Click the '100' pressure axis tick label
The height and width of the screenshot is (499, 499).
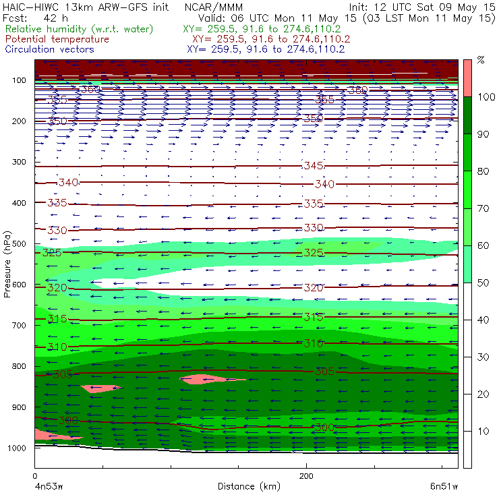(x=19, y=80)
